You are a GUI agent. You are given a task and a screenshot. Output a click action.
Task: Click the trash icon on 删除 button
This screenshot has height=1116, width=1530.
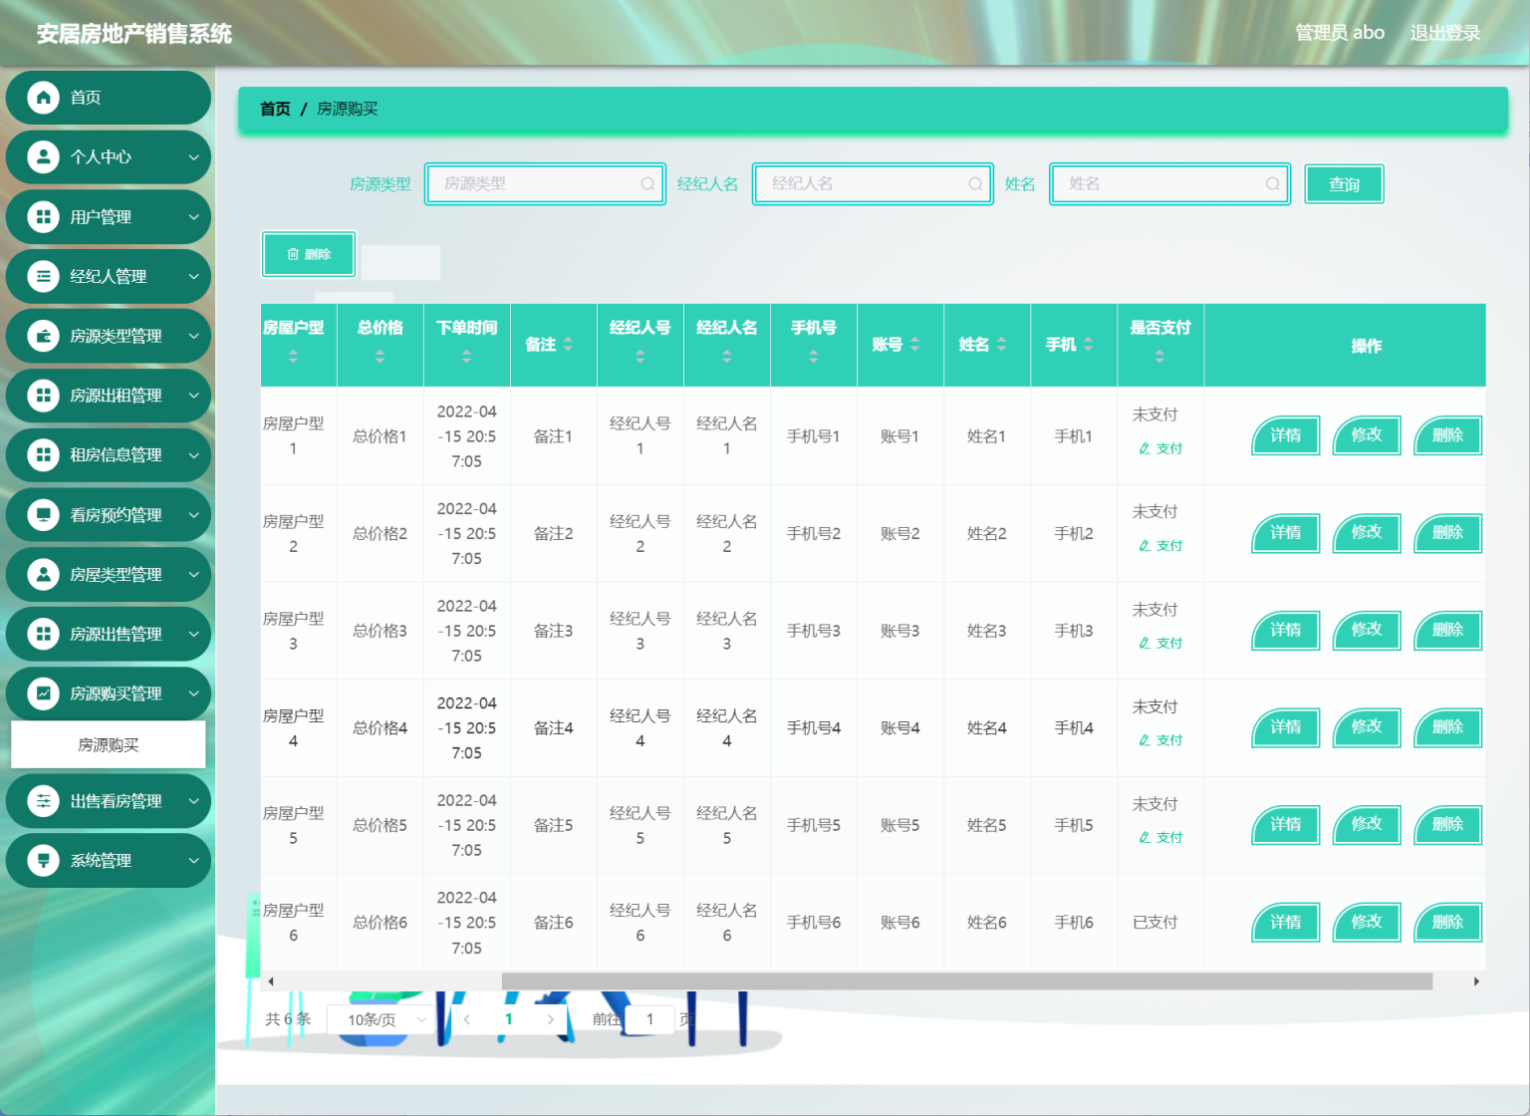pos(292,254)
